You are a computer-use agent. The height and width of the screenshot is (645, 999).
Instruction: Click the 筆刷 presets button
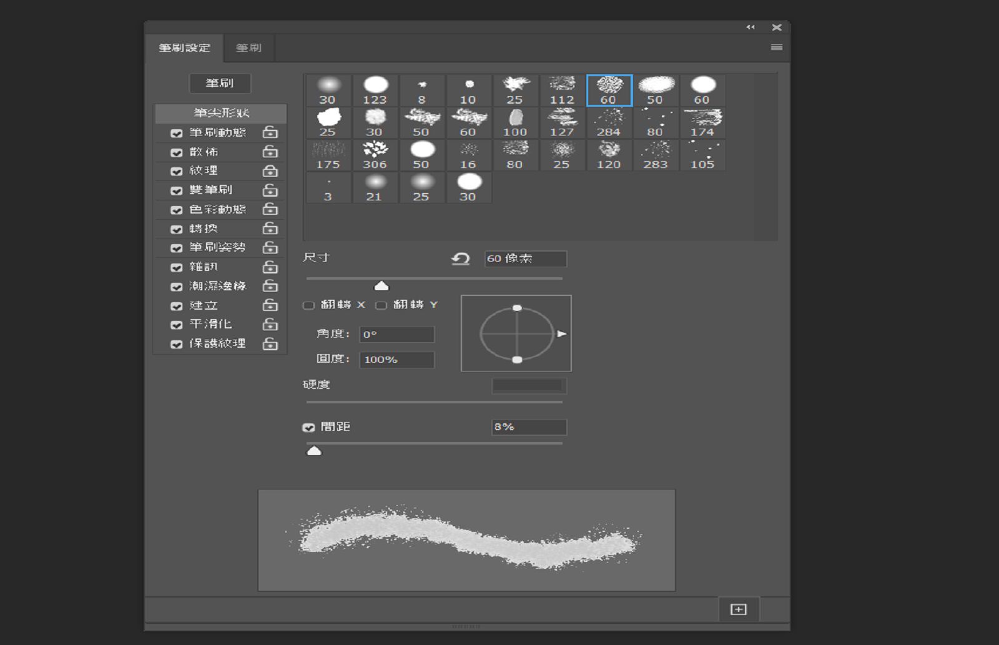220,83
